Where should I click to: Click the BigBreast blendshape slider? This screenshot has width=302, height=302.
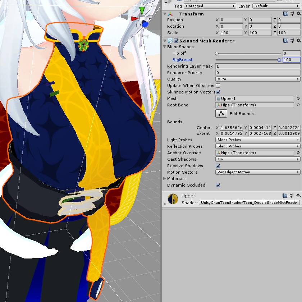[248, 60]
